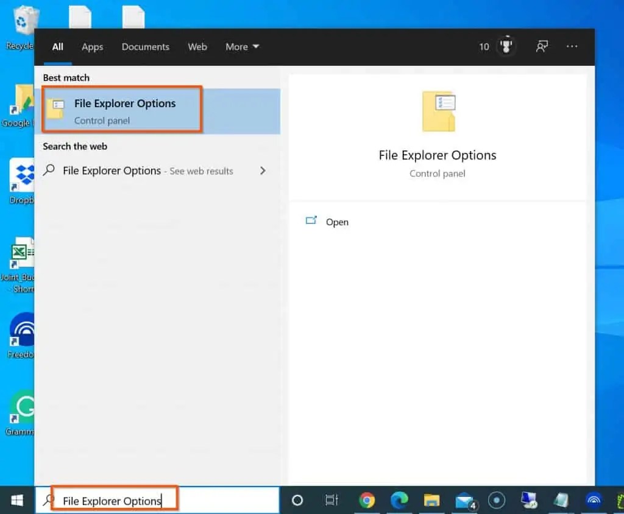Open Task View on the taskbar

331,501
